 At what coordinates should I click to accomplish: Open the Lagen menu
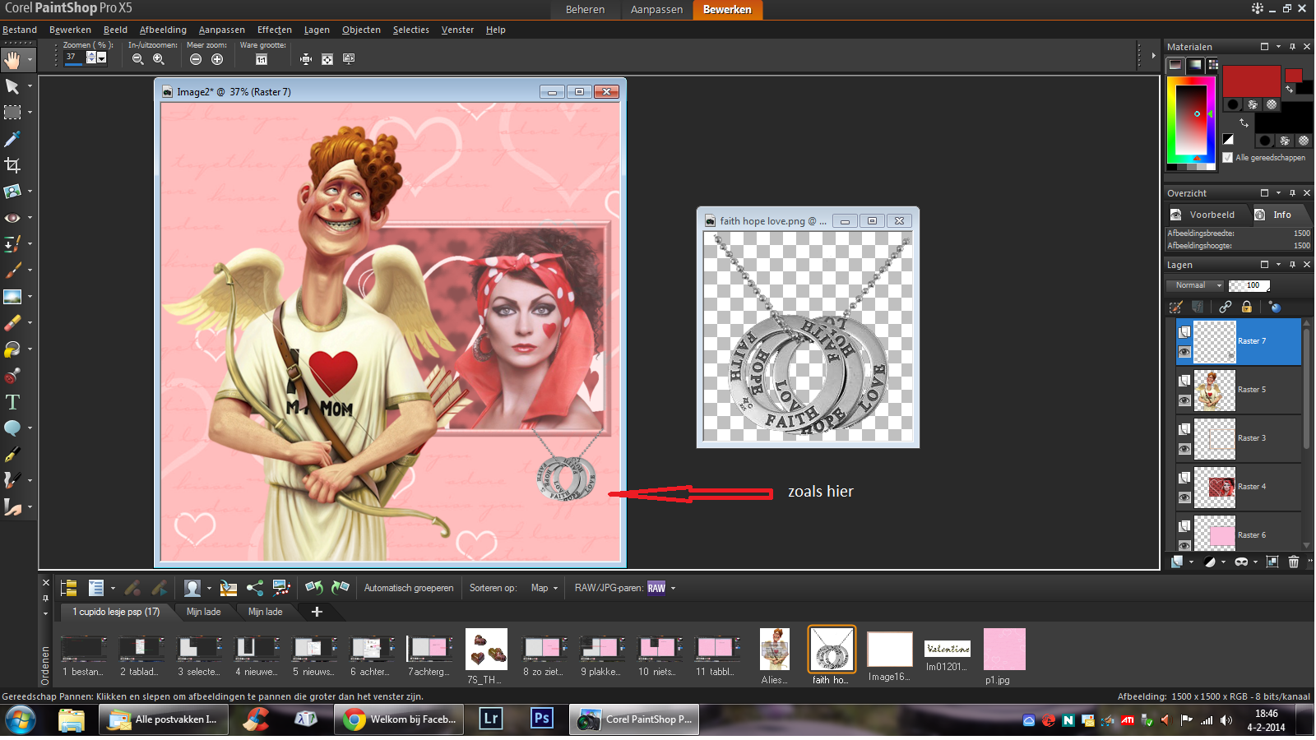tap(317, 30)
